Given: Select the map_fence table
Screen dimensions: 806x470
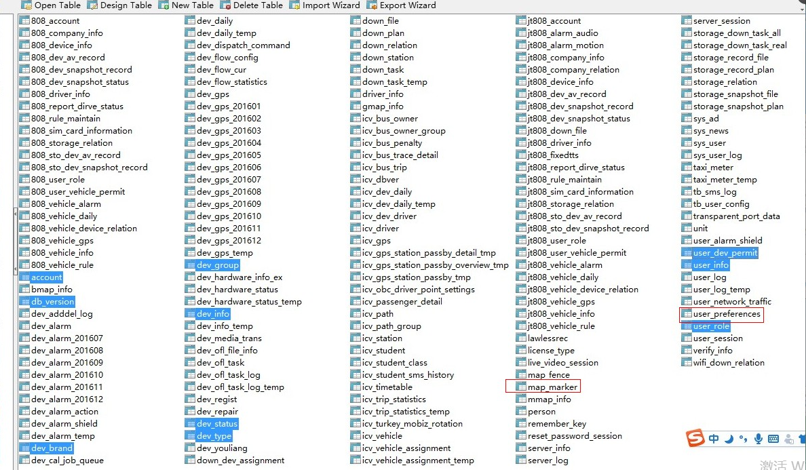Looking at the screenshot, I should (549, 374).
